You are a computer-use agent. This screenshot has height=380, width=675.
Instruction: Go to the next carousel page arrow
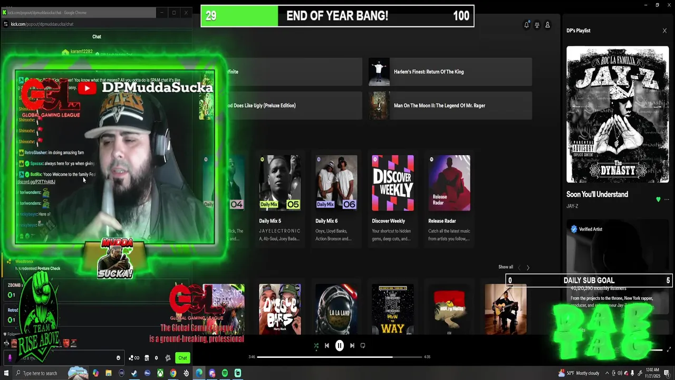coord(528,268)
